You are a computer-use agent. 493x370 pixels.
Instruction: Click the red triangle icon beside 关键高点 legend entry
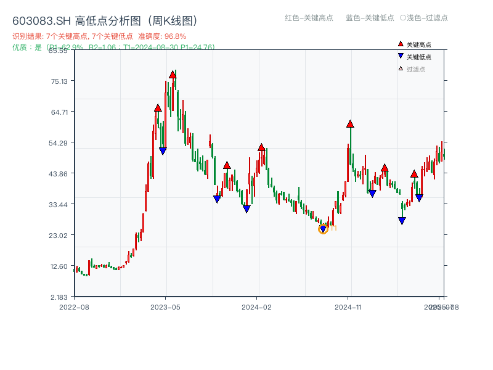coord(401,44)
